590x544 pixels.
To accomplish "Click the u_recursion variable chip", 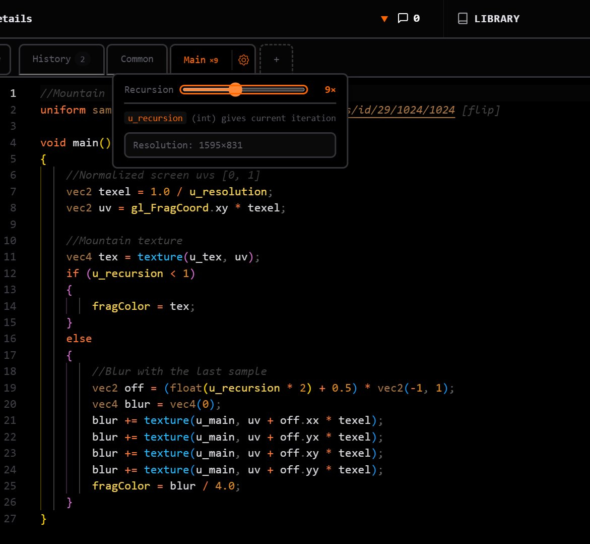I will point(155,118).
